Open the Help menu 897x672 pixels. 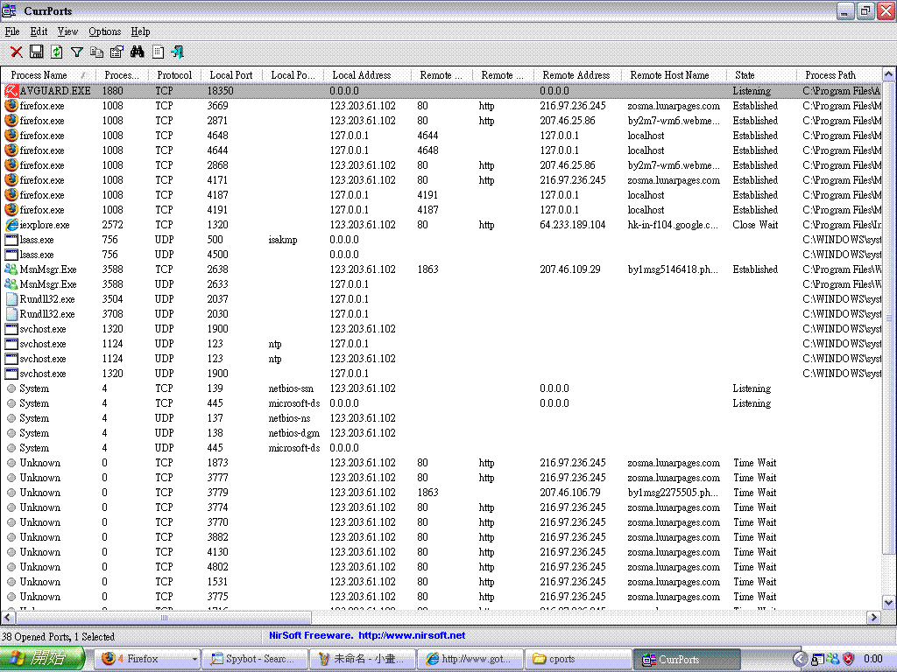[140, 31]
